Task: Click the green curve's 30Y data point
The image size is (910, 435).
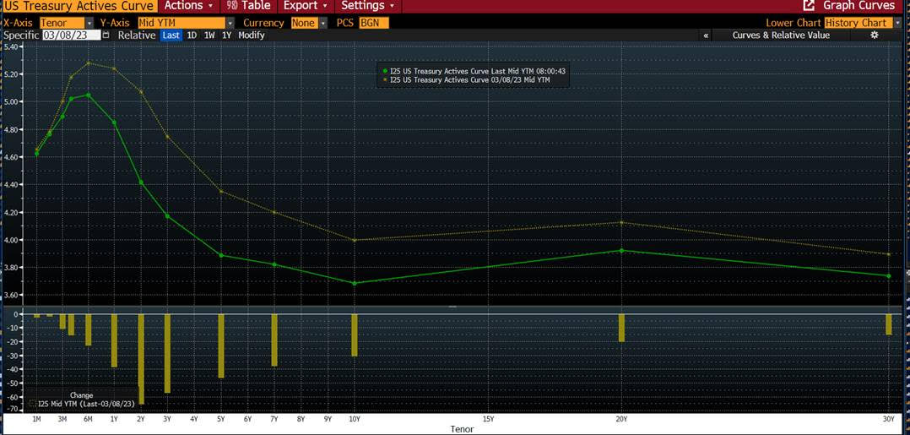Action: click(x=889, y=276)
